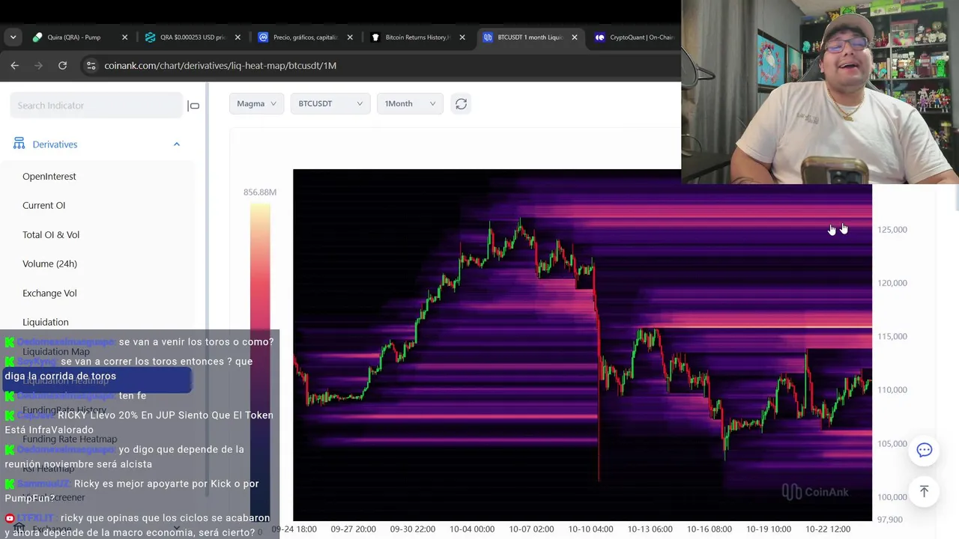
Task: Open the Magma color scheme dropdown
Action: 256,103
